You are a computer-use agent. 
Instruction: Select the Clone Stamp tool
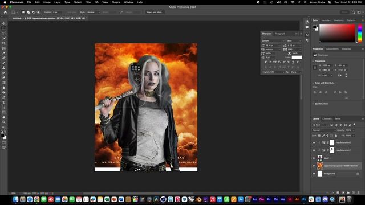[4, 68]
